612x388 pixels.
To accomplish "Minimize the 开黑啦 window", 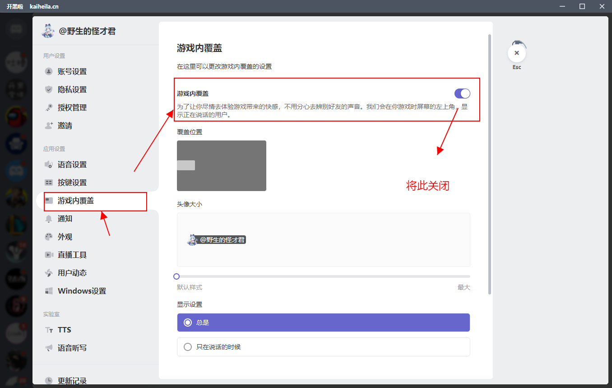I will [x=562, y=6].
